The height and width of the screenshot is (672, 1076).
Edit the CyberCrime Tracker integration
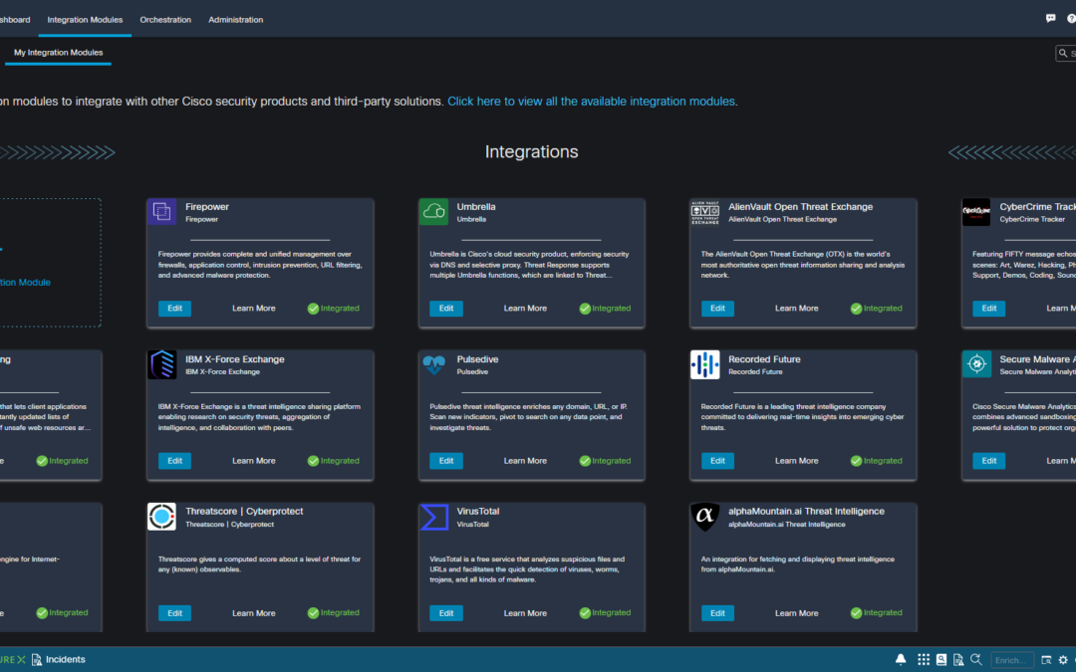coord(989,309)
